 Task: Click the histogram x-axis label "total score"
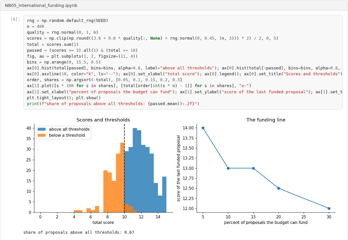[103, 222]
